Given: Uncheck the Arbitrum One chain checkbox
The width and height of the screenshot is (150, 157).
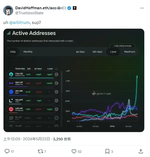Looking at the screenshot, I should point(56,74).
